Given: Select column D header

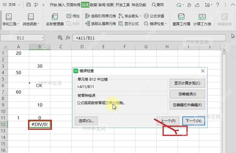Looking at the screenshot, I should coord(82,47).
